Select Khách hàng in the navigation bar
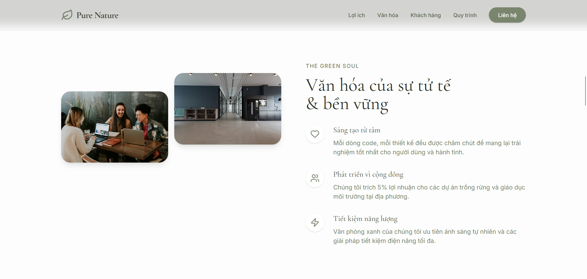This screenshot has height=279, width=587. [425, 15]
